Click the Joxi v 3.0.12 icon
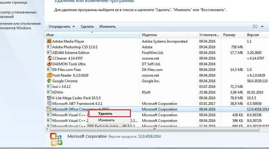The height and width of the screenshot is (149, 269). coord(49,86)
